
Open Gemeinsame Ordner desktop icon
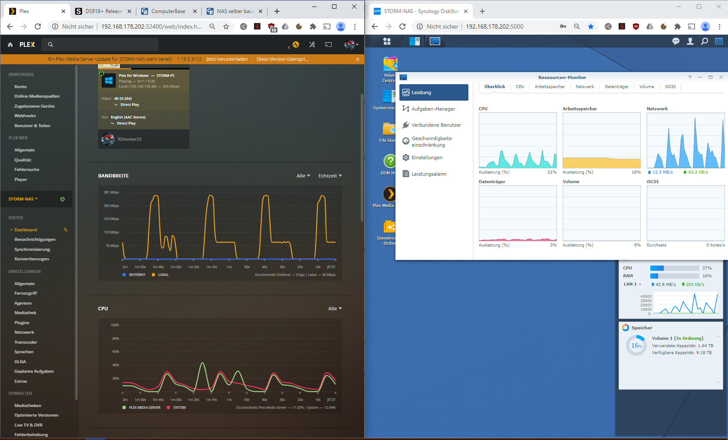click(387, 233)
